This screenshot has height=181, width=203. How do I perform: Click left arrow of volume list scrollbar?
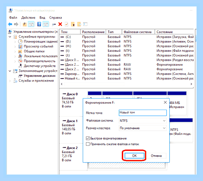[62, 84]
